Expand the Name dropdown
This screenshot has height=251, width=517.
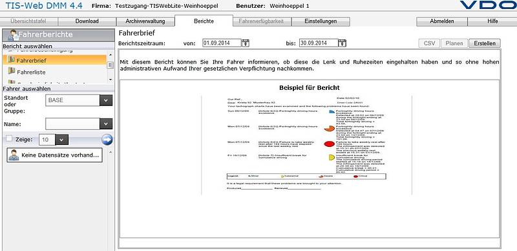[106, 124]
